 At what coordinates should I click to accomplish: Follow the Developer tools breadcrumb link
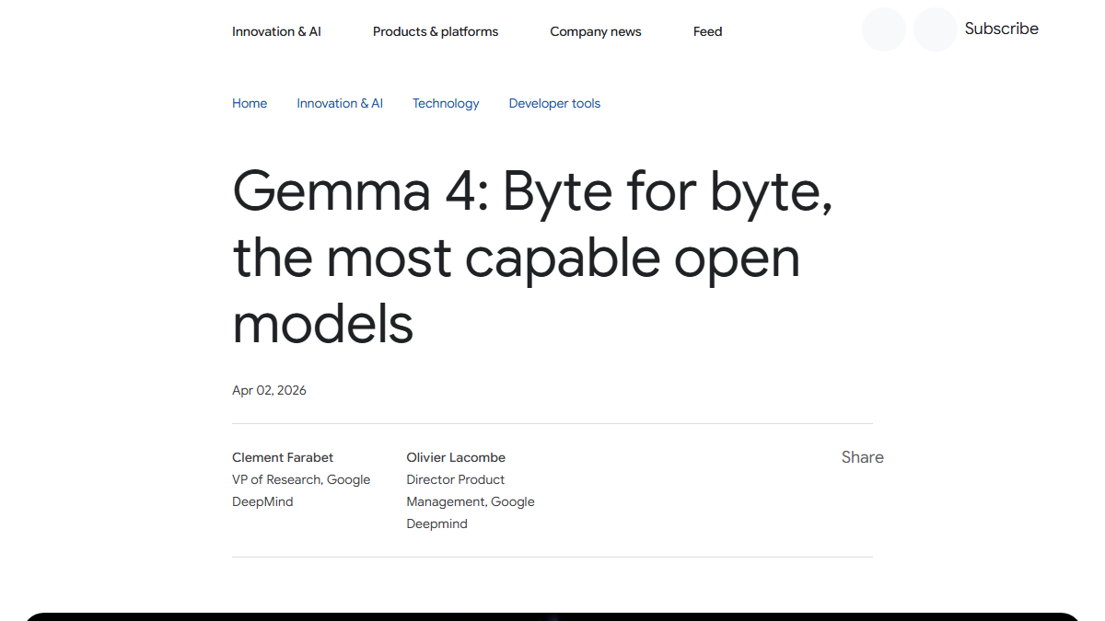point(554,103)
